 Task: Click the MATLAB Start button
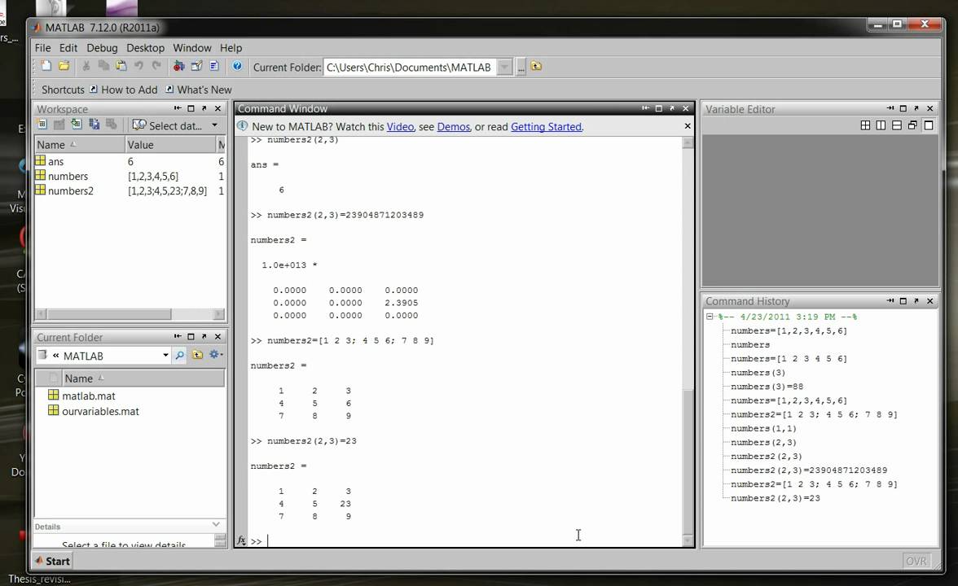52,561
